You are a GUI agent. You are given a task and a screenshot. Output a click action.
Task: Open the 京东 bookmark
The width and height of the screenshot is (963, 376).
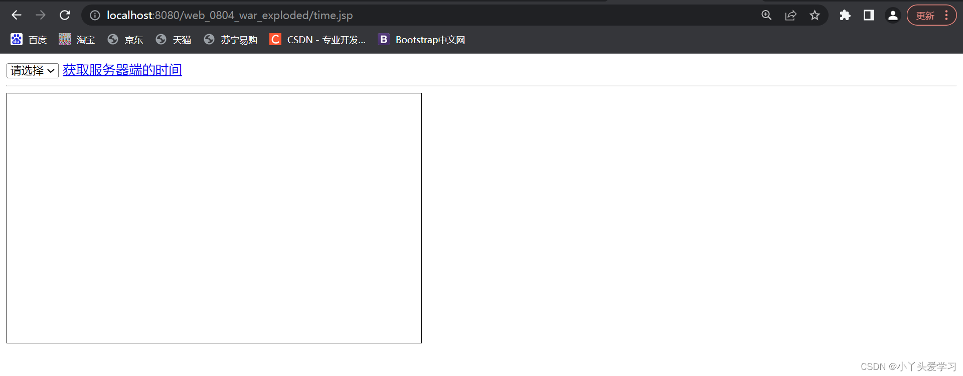coord(125,40)
